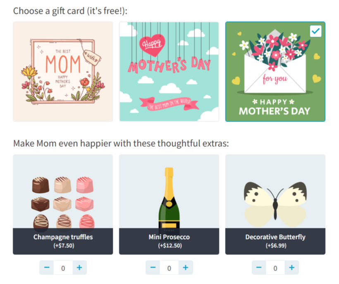Add one Decorative Butterfly using plus icon
339x284 pixels.
tap(291, 268)
